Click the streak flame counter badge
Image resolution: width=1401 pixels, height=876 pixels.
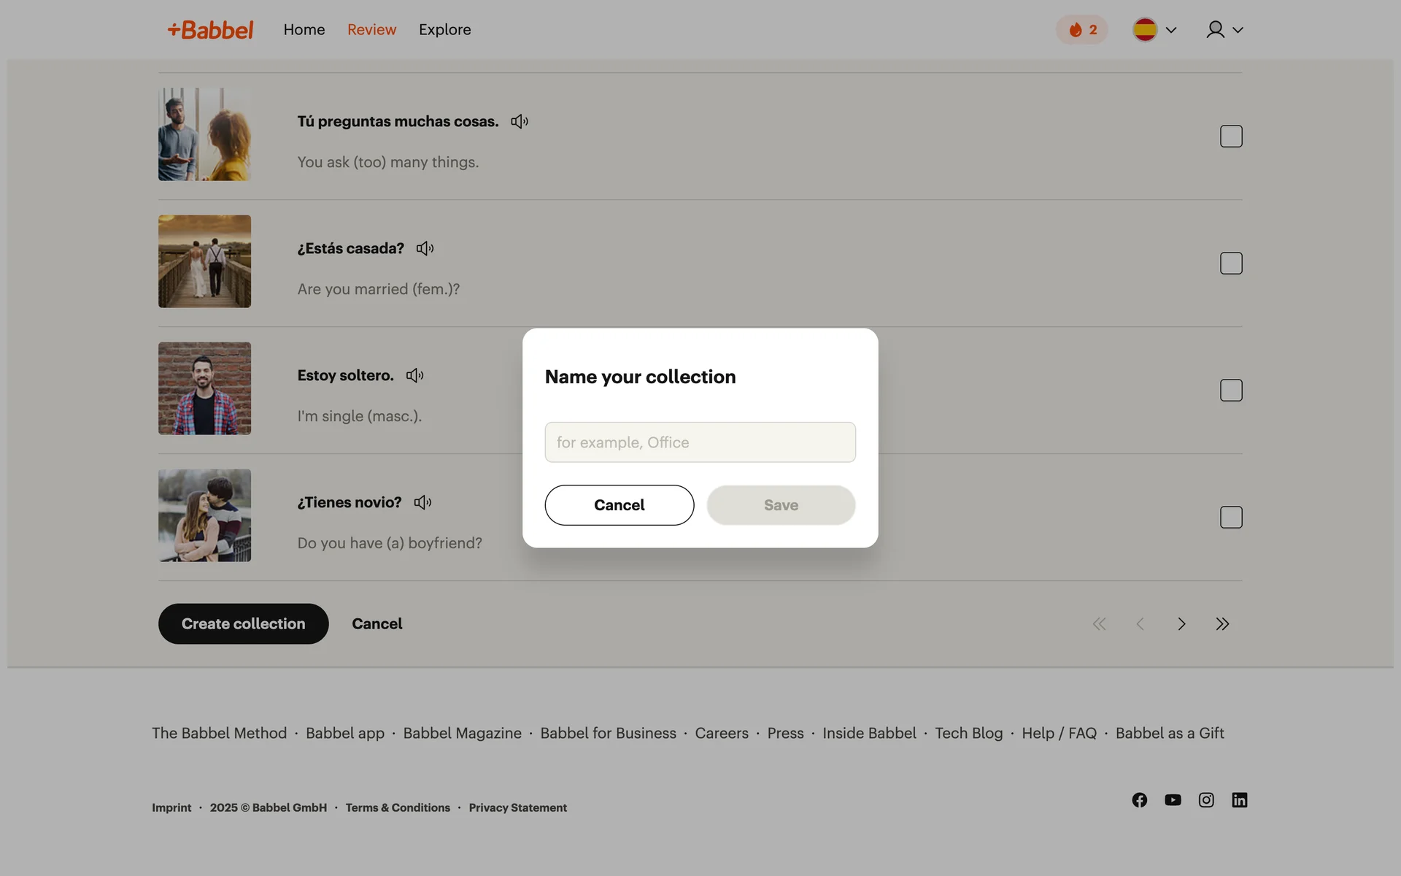click(1081, 30)
